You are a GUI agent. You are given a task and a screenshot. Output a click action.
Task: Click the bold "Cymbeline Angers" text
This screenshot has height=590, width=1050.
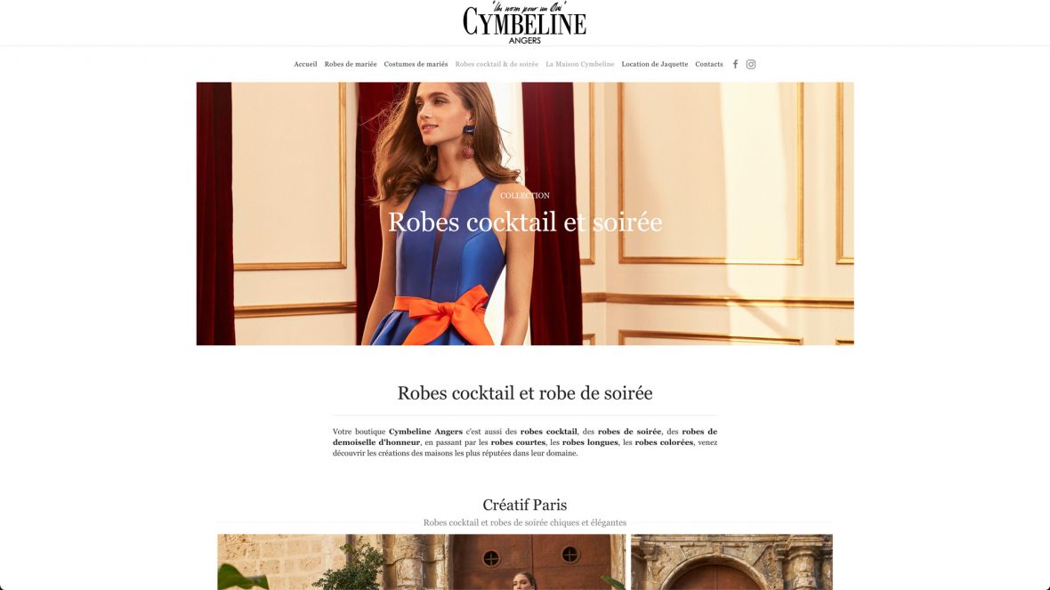(x=426, y=432)
